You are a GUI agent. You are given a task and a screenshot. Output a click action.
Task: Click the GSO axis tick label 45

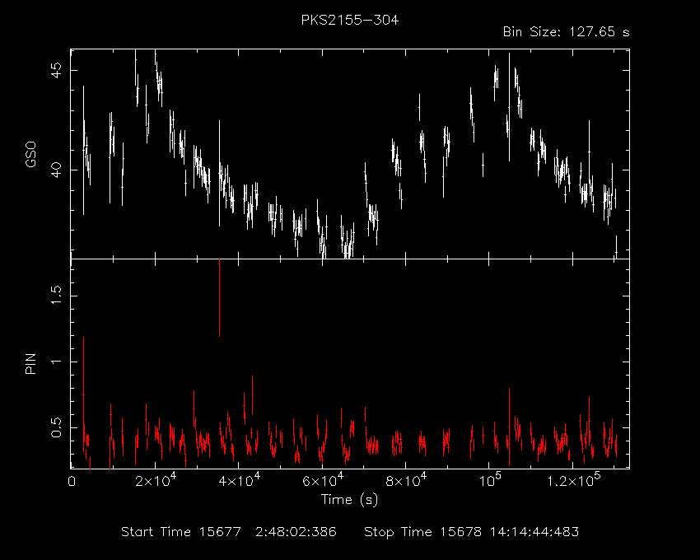pos(57,71)
